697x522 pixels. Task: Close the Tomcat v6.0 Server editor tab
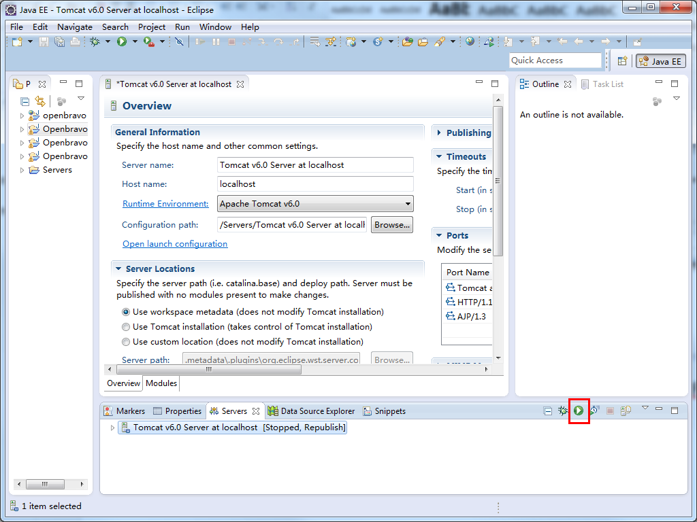pyautogui.click(x=240, y=84)
